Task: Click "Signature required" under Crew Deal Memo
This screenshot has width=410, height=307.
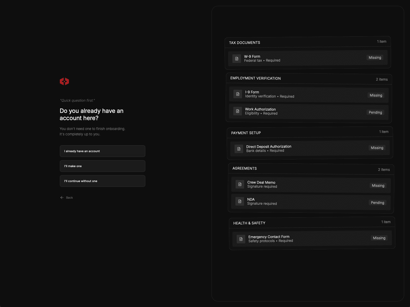Action: point(262,187)
